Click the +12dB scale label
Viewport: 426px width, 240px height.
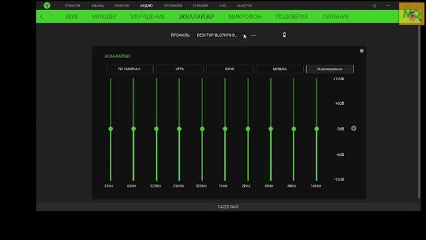pos(339,79)
